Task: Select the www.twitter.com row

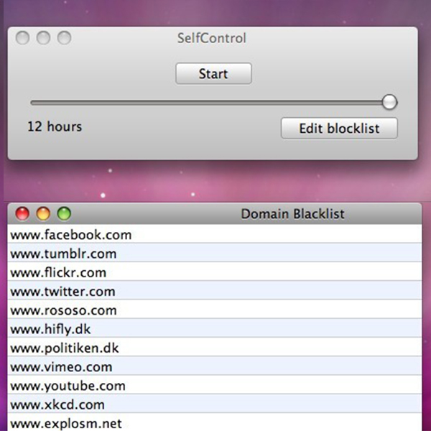Action: (215, 290)
